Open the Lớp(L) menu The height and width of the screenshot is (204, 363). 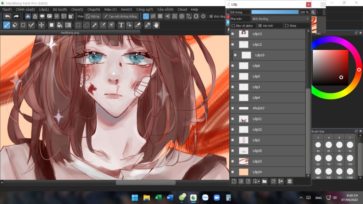(44, 10)
